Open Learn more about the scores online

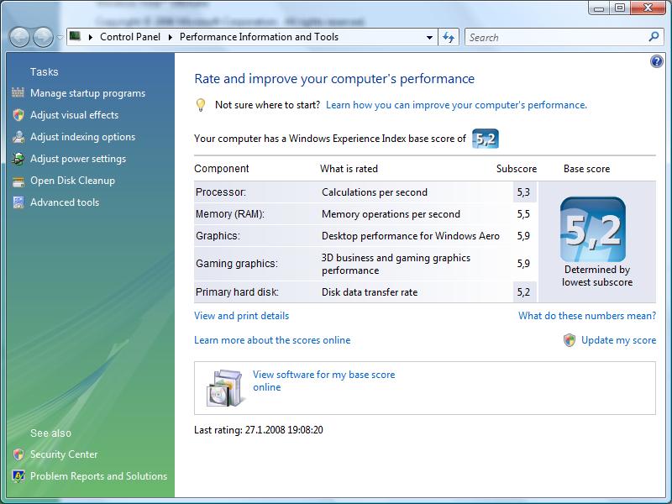point(272,340)
